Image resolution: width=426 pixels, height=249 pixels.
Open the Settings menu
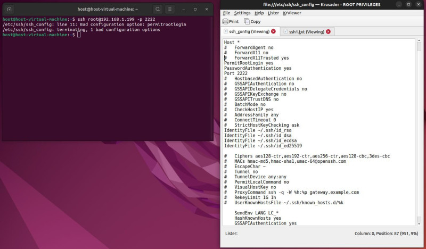pos(242,13)
